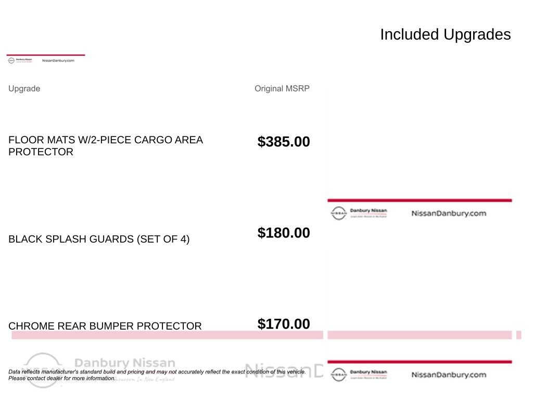Select the Floor Mats w/2-piece cargo protector item
Screen dimensions: 533x400
105,146
